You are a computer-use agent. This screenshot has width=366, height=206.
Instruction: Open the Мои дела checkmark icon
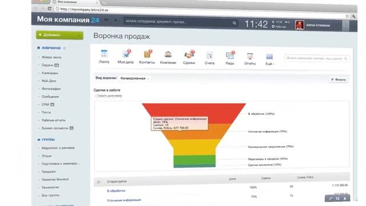click(x=126, y=54)
